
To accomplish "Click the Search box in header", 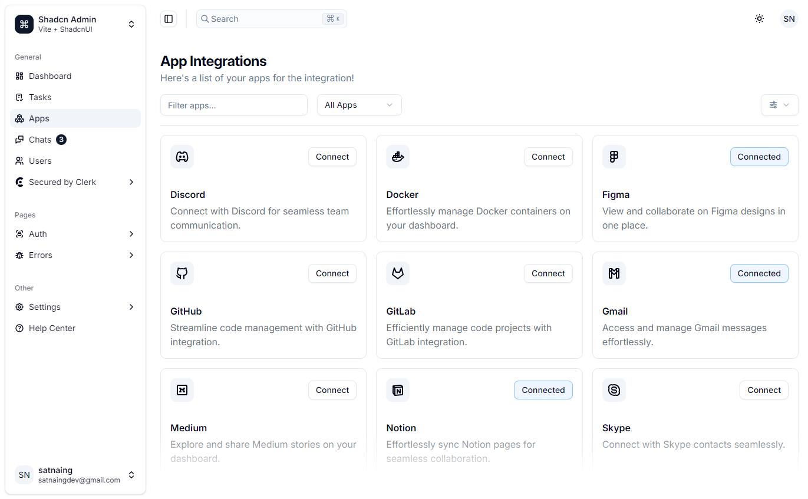I will (x=272, y=19).
